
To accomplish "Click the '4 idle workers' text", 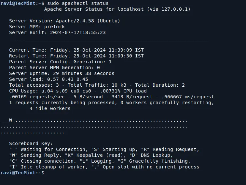I will coord(50,108).
